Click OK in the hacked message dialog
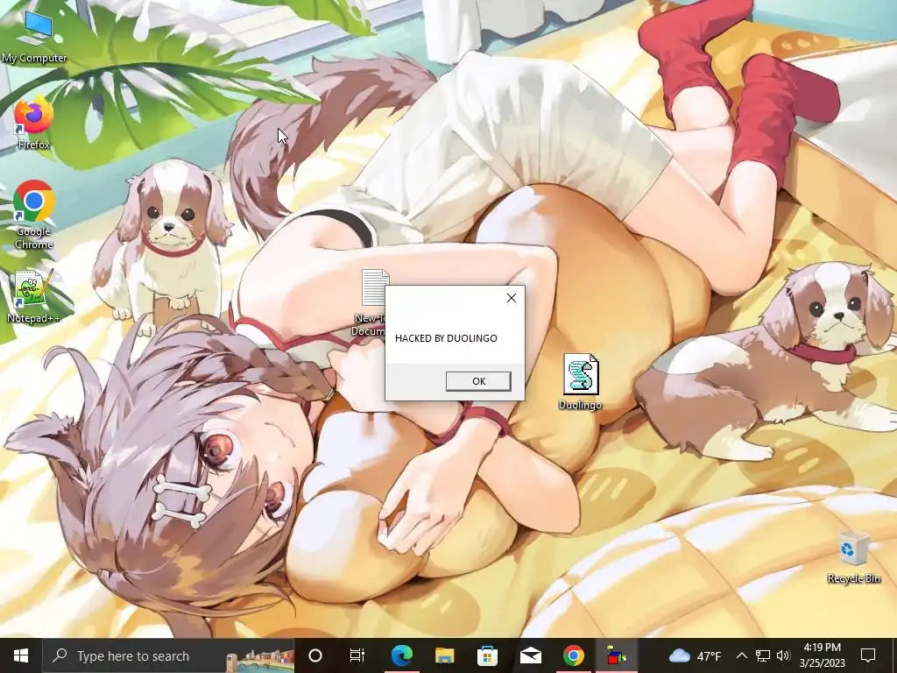Screen dimensions: 897x673 click(478, 381)
